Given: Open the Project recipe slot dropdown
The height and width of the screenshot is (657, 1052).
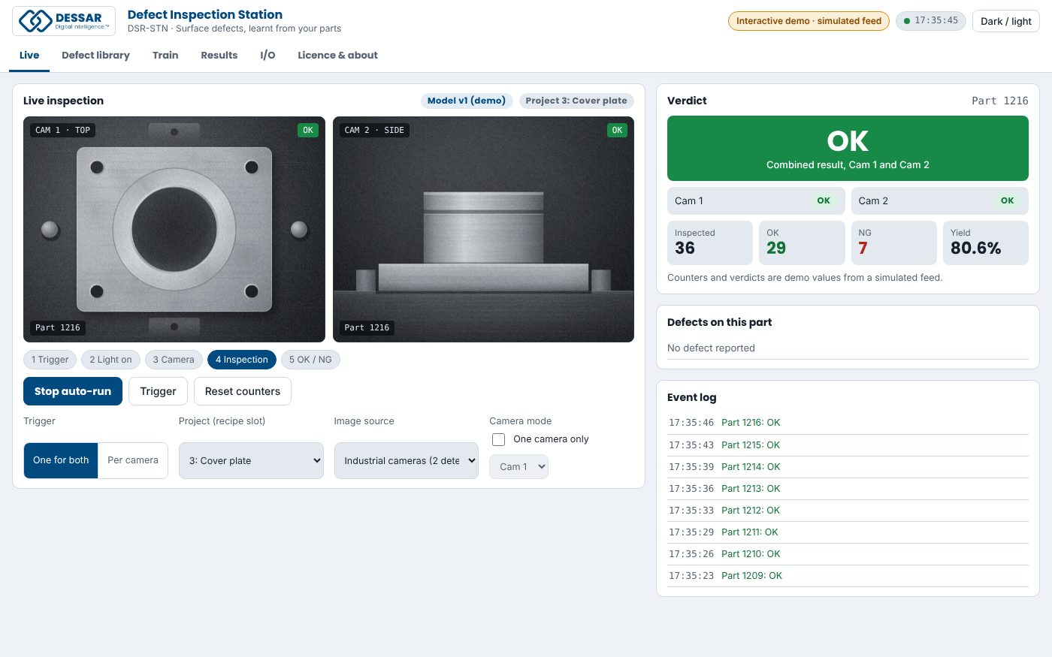Looking at the screenshot, I should point(251,460).
